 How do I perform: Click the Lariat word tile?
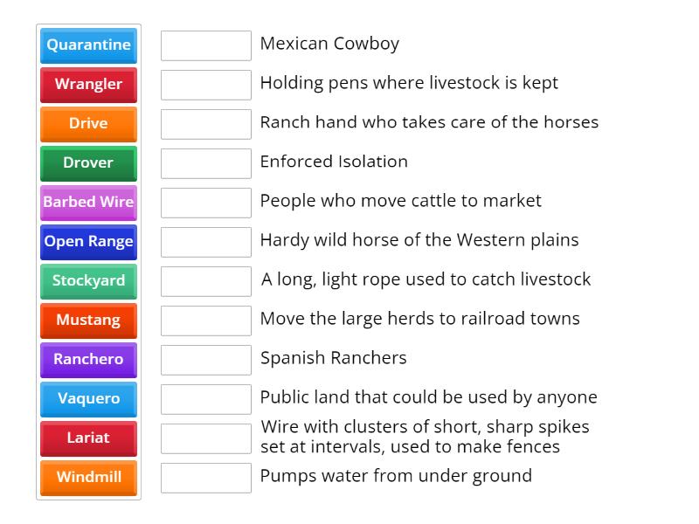[88, 438]
